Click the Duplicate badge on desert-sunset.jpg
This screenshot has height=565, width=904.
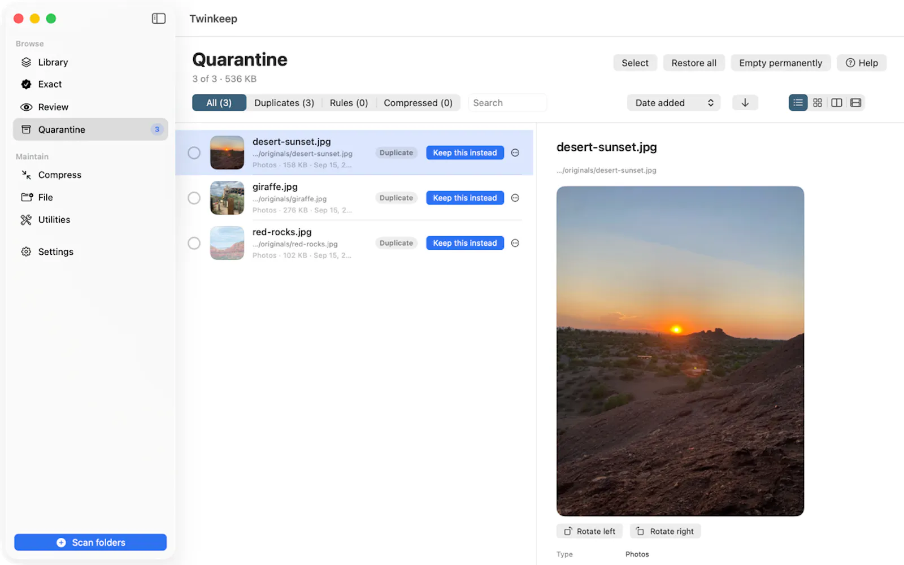coord(396,153)
